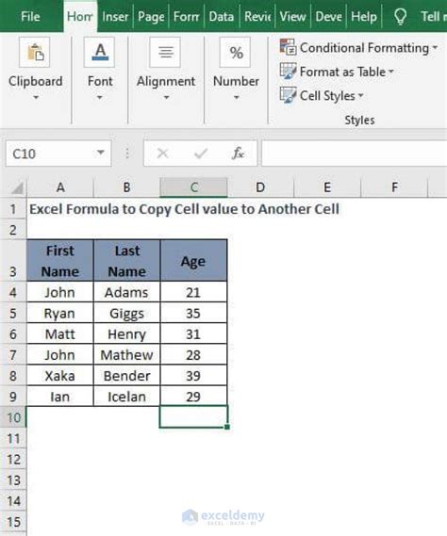This screenshot has height=536, width=447.
Task: Expand the Clipboard group arrow
Action: click(x=36, y=97)
